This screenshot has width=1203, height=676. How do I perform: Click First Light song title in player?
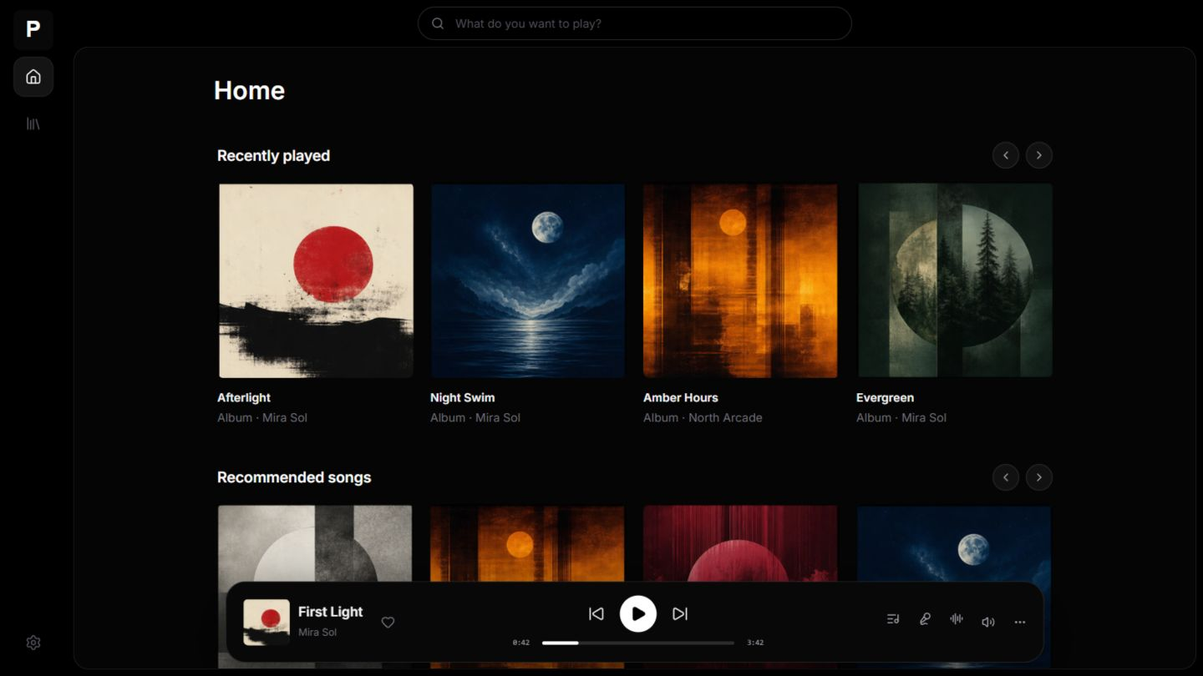331,612
